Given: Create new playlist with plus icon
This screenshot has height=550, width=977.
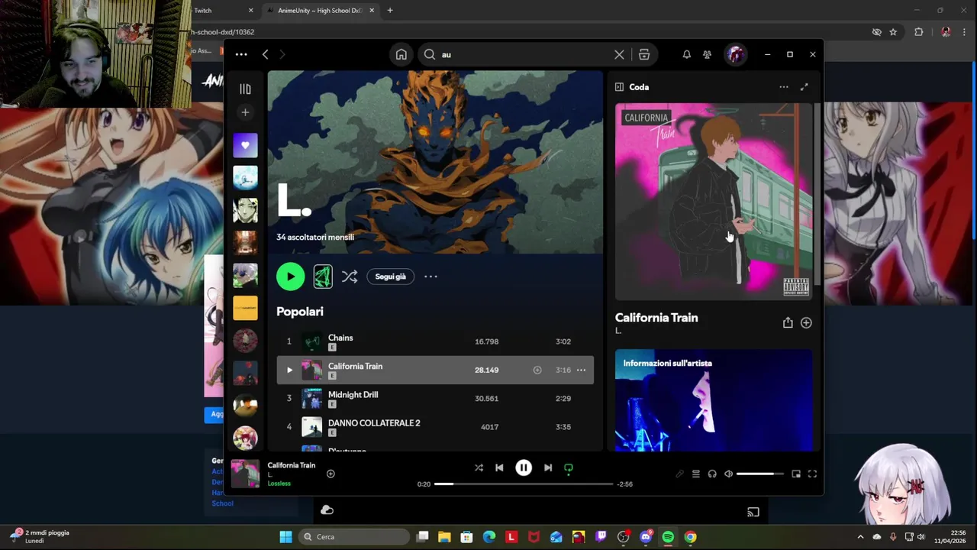Looking at the screenshot, I should coord(245,112).
